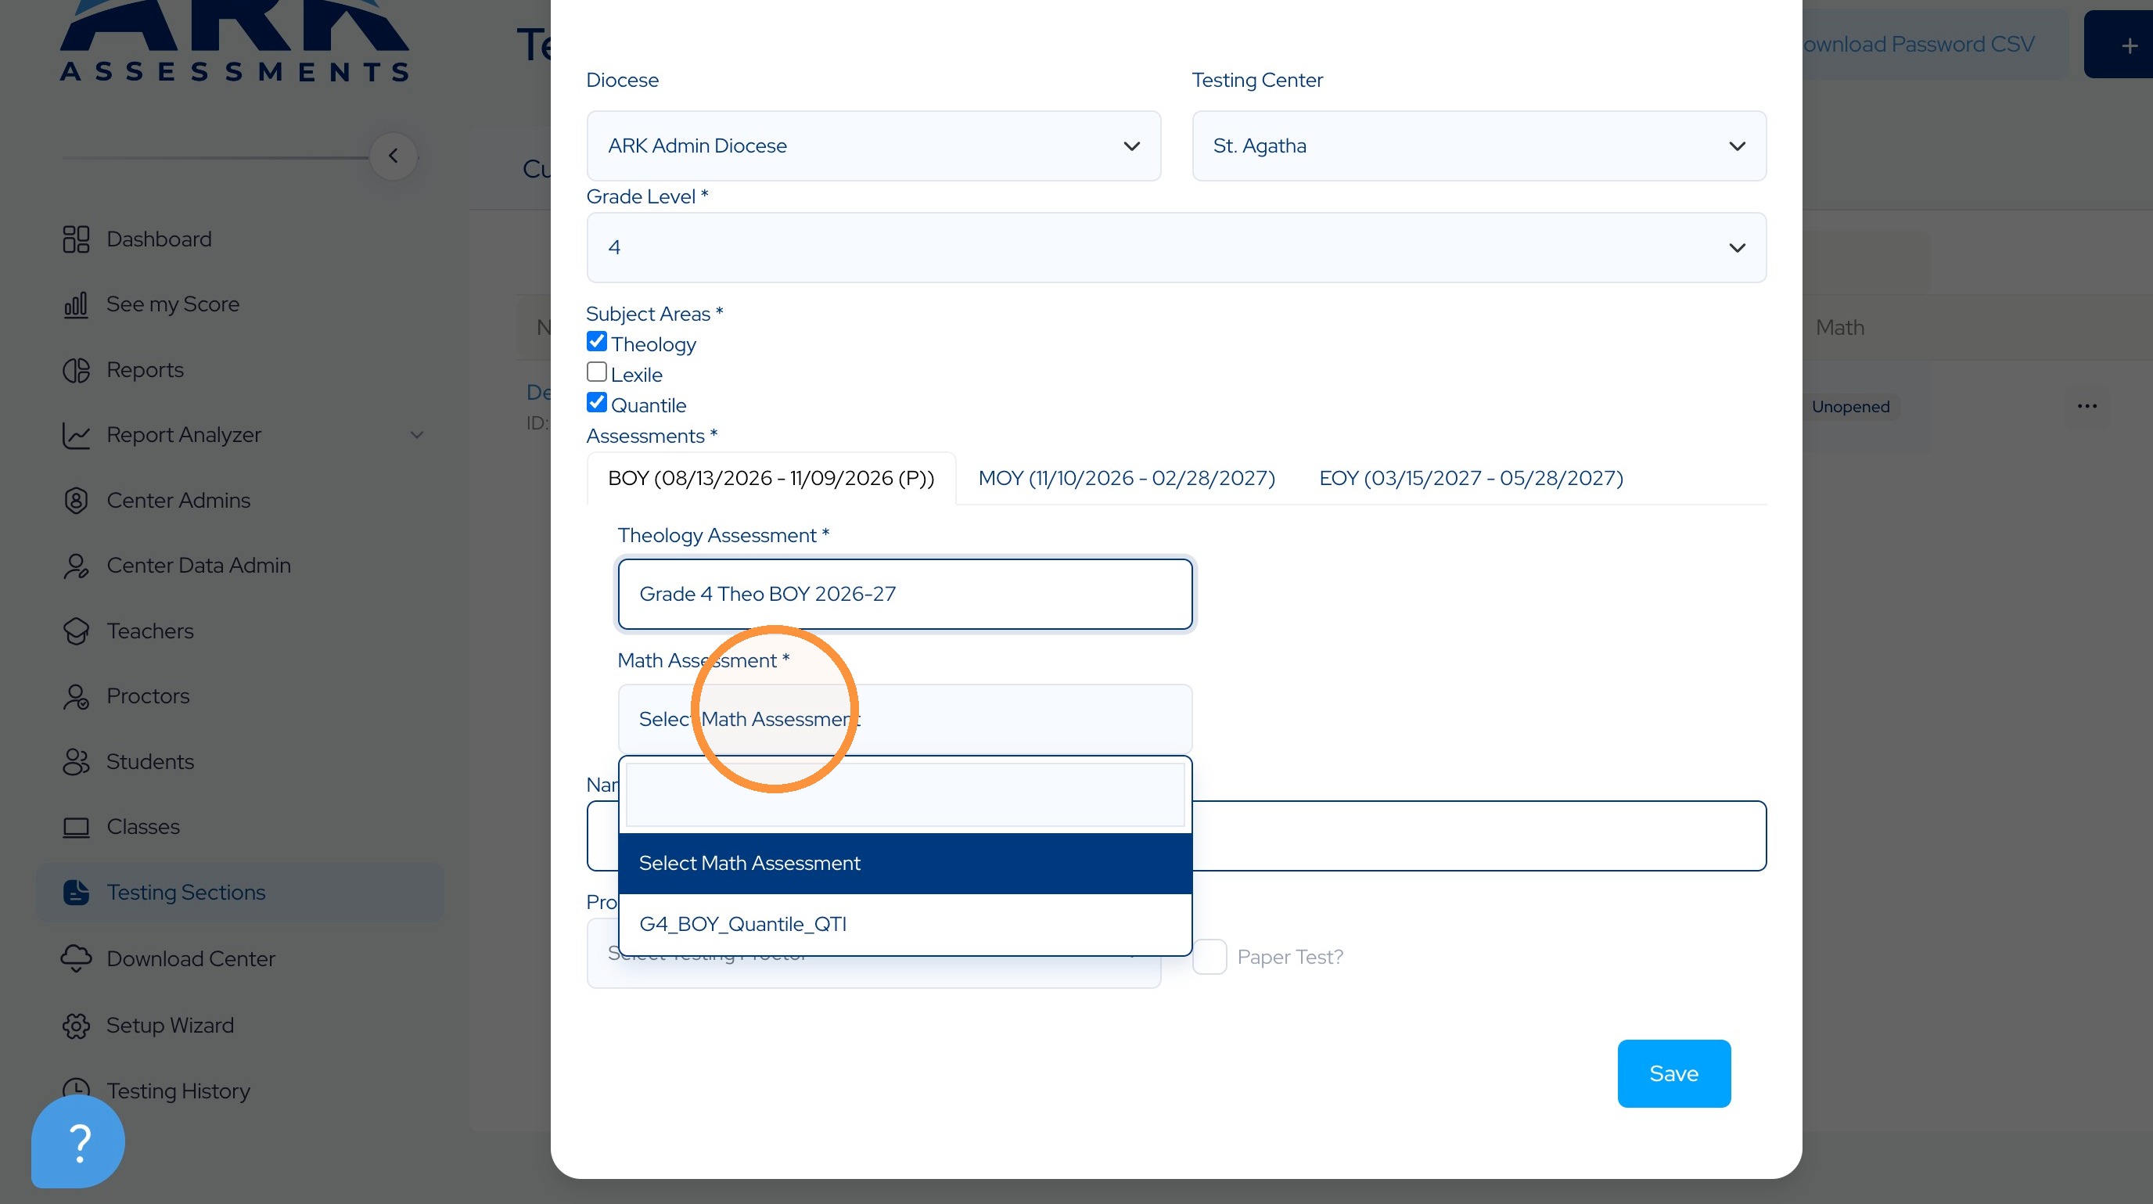This screenshot has height=1204, width=2153.
Task: Switch to the MOY assessment tab
Action: point(1126,478)
